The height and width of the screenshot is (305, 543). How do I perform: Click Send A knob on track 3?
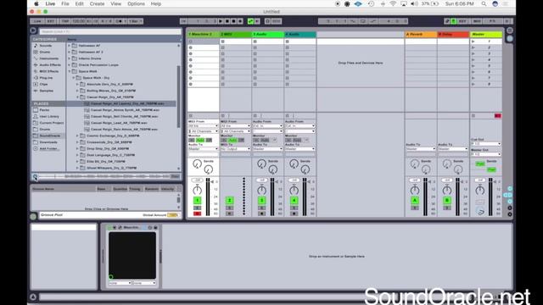tap(261, 164)
